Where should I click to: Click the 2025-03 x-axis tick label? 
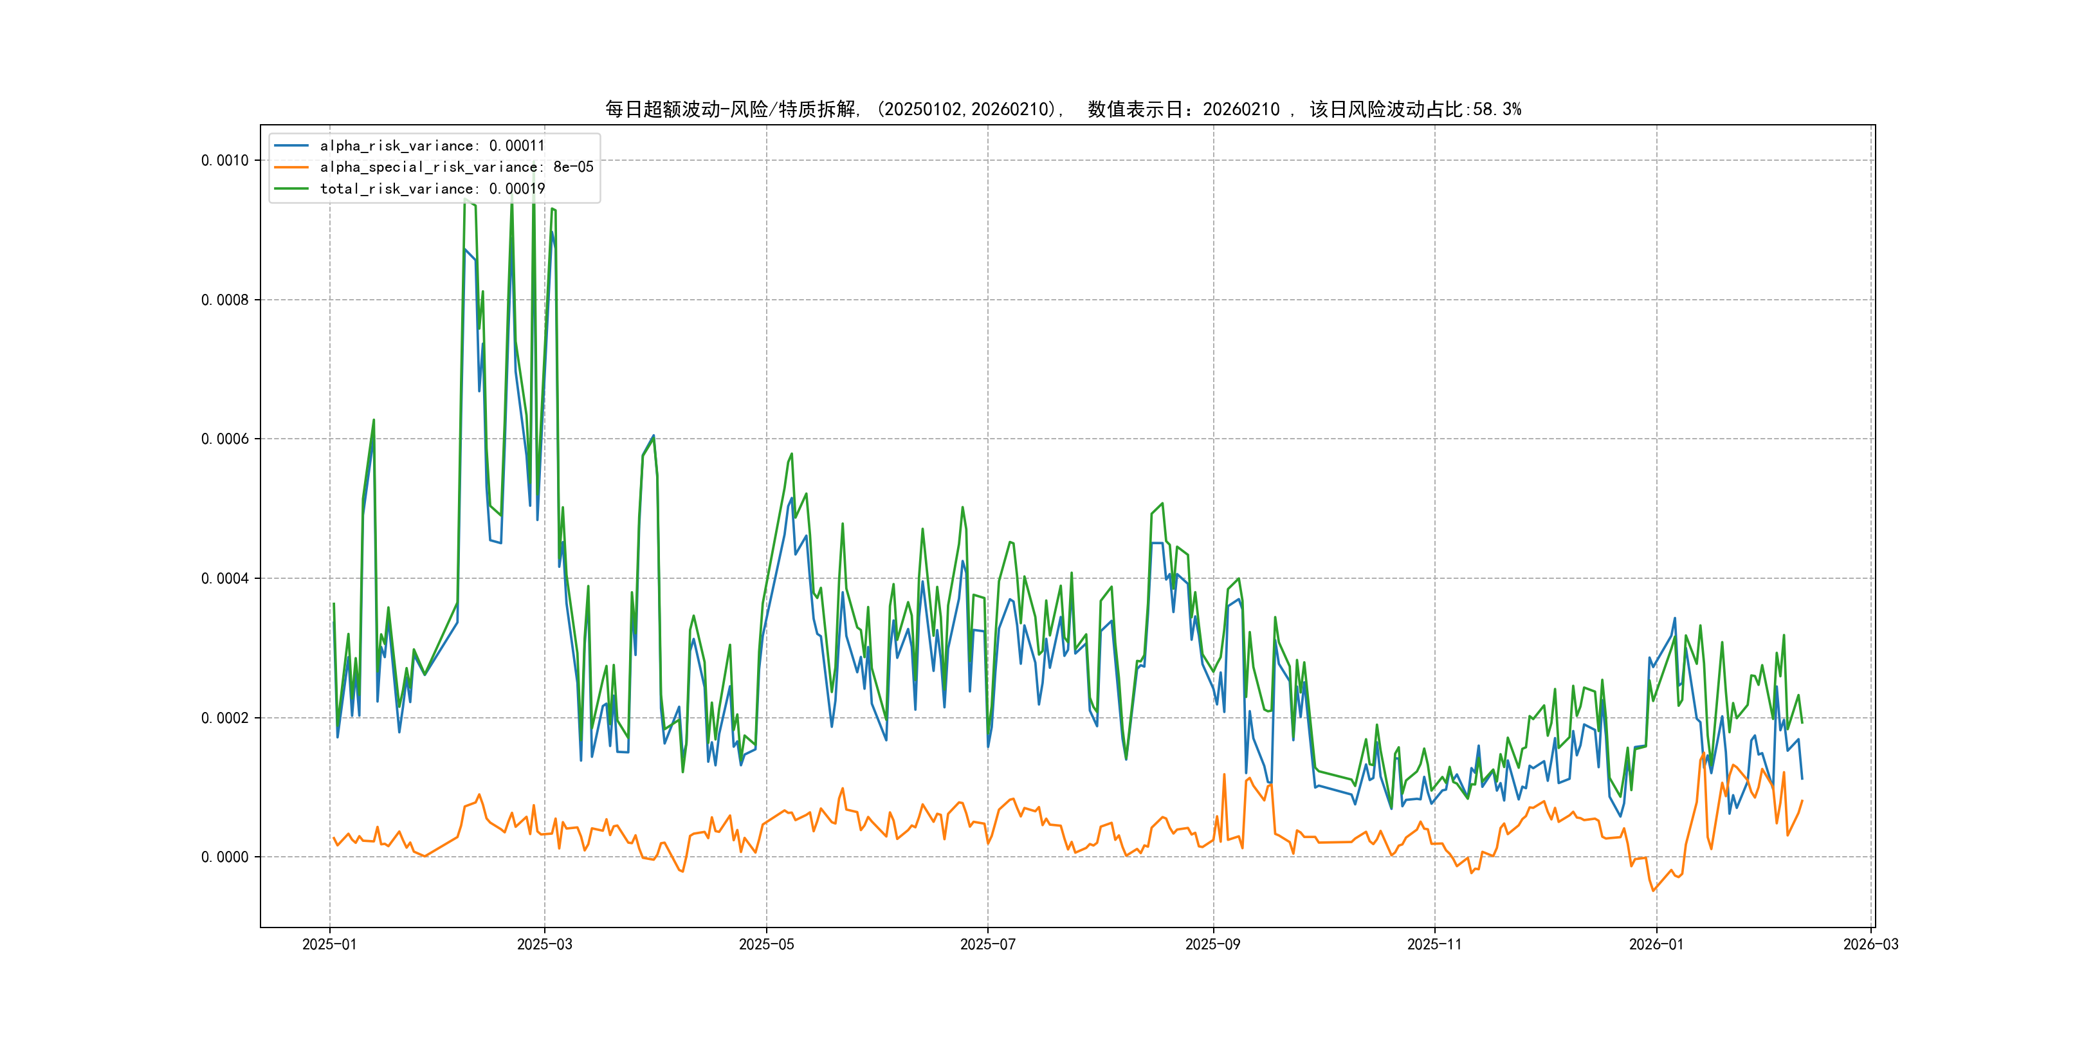[544, 944]
